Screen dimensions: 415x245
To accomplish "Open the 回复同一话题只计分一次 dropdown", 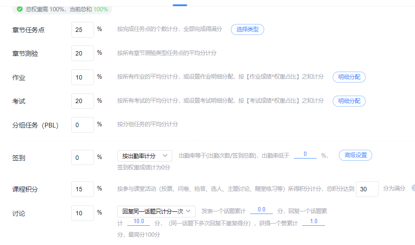I will 156,211.
